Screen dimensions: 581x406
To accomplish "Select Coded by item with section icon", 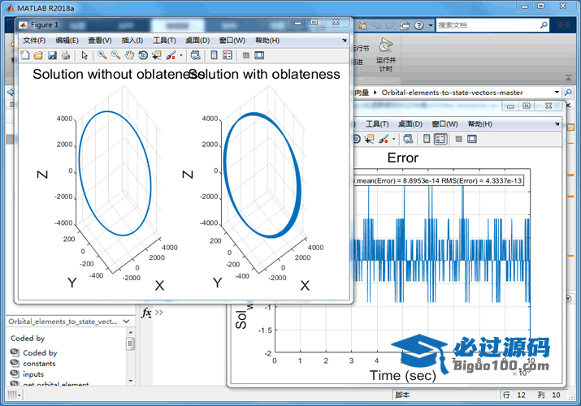I will pyautogui.click(x=40, y=352).
